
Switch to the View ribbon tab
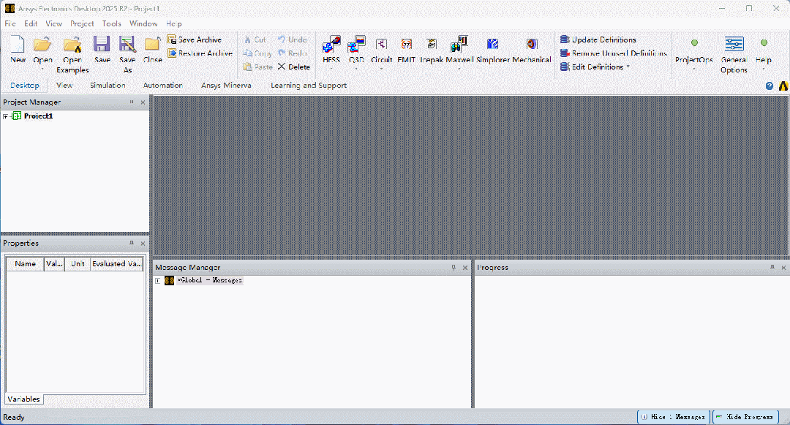64,85
